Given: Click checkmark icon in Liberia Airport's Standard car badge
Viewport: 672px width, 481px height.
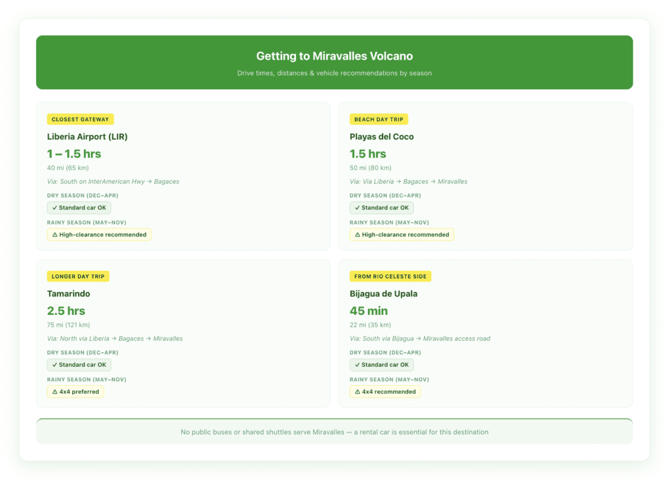Looking at the screenshot, I should 54,208.
